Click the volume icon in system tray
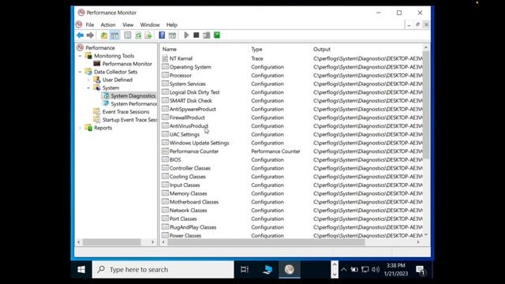 (x=376, y=270)
